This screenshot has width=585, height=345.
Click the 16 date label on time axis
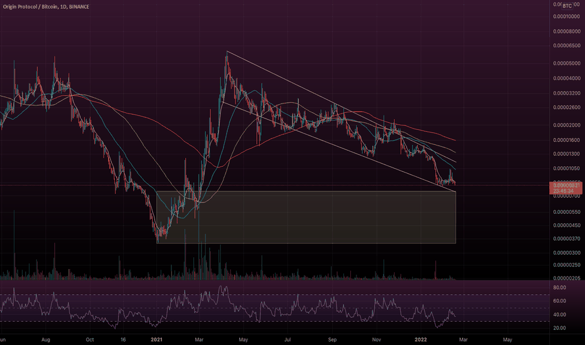tap(123, 340)
